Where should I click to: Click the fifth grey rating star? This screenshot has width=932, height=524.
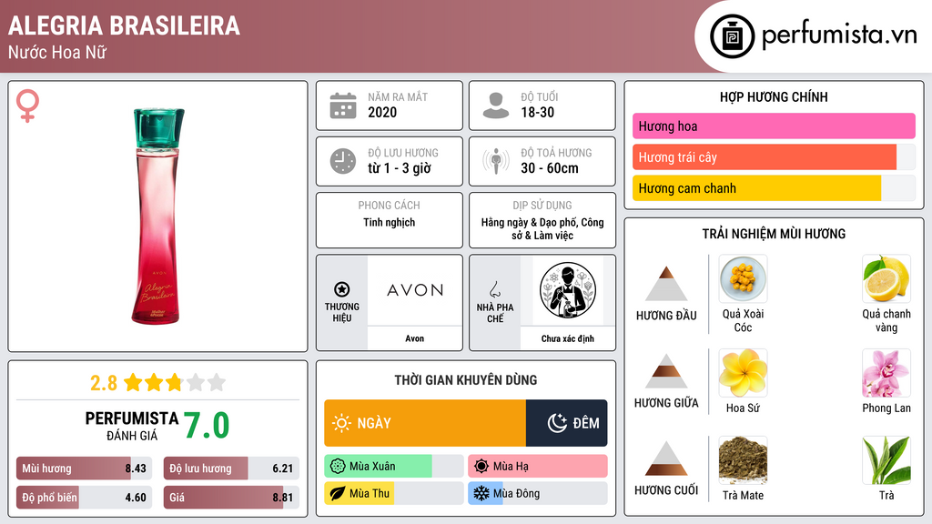point(217,382)
